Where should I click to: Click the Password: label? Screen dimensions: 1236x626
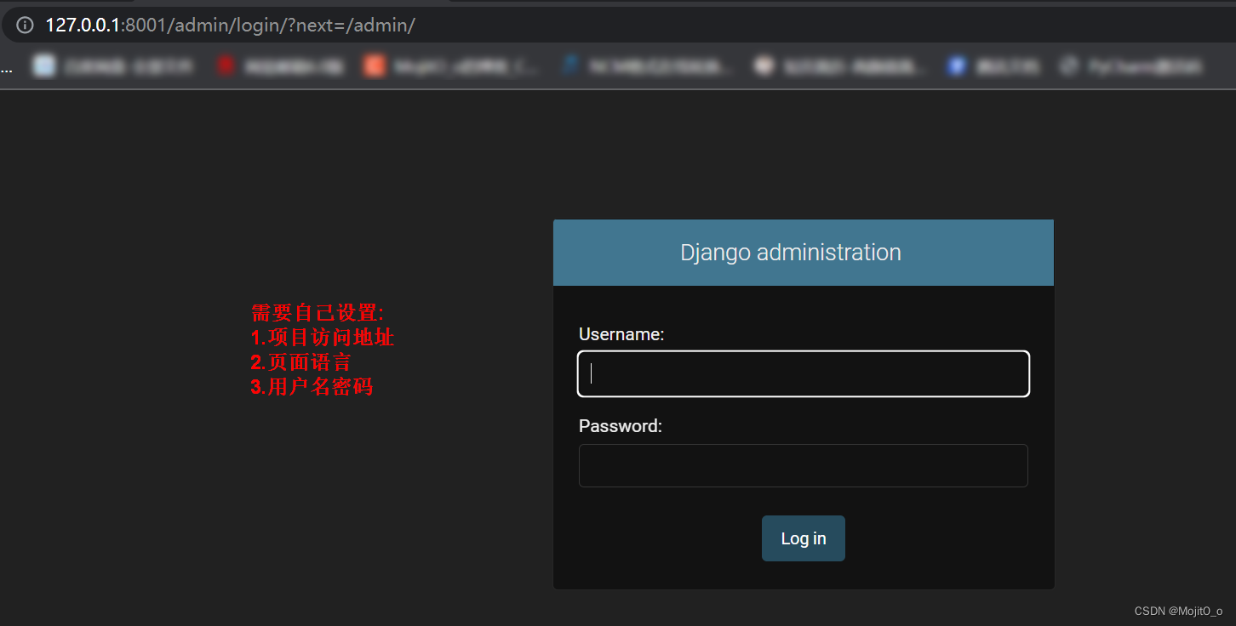pyautogui.click(x=621, y=426)
